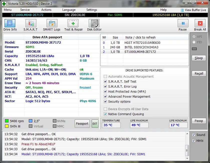Click the UDMA-6 support value
Screen dimensions: 210x163
pyautogui.click(x=86, y=74)
